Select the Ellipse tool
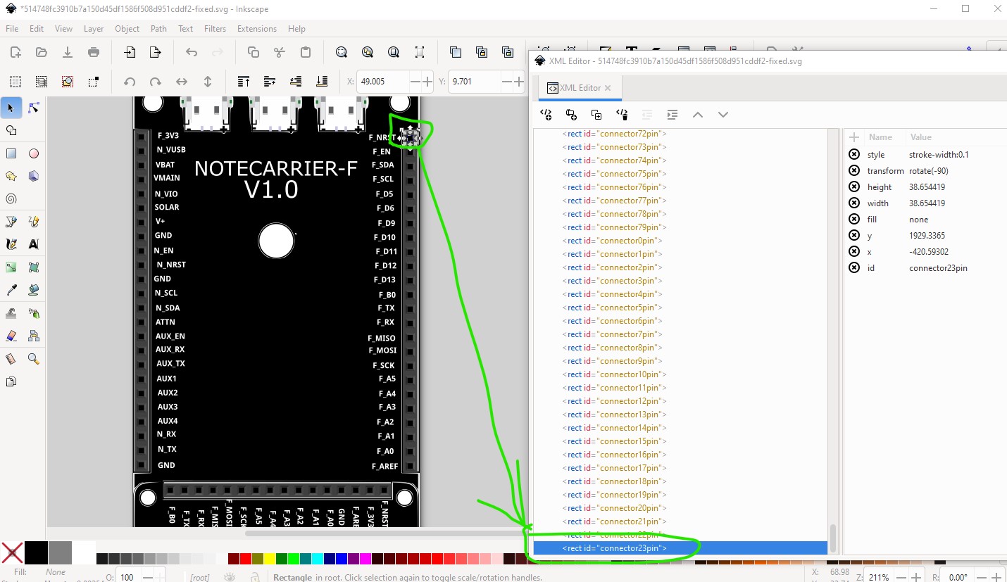The height and width of the screenshot is (582, 1007). 33,153
